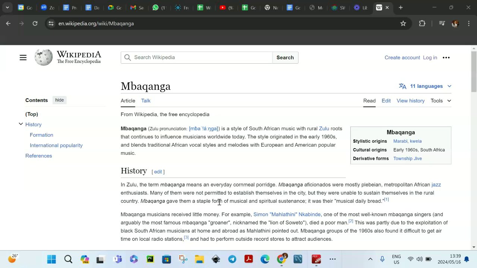Open the personal tools three-dot menu

(446, 58)
